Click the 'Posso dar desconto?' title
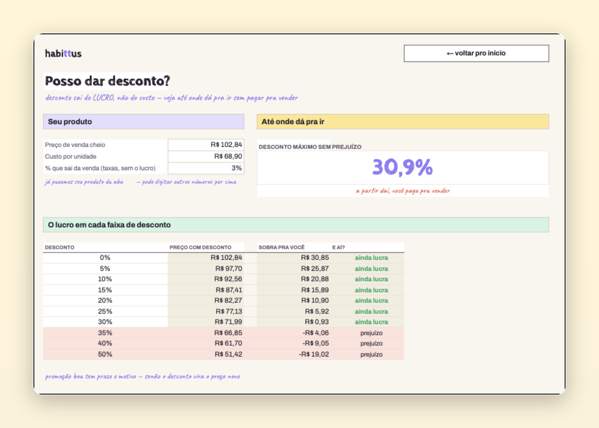The width and height of the screenshot is (599, 428). coord(107,81)
